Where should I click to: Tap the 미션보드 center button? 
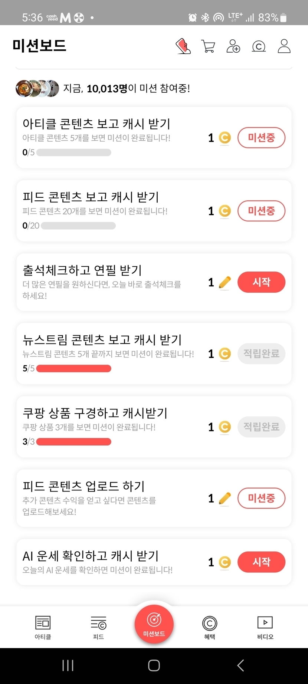(154, 624)
